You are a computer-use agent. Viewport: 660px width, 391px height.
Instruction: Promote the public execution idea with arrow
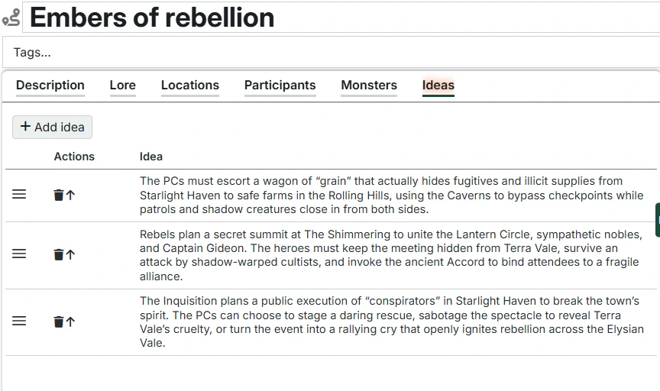pos(70,322)
